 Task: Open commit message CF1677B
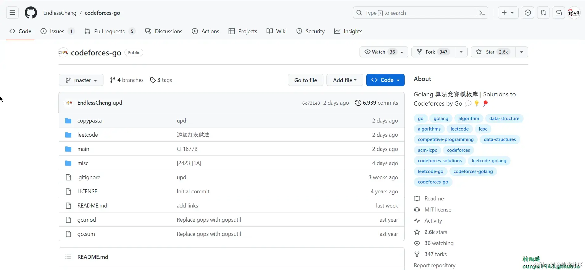(x=187, y=149)
